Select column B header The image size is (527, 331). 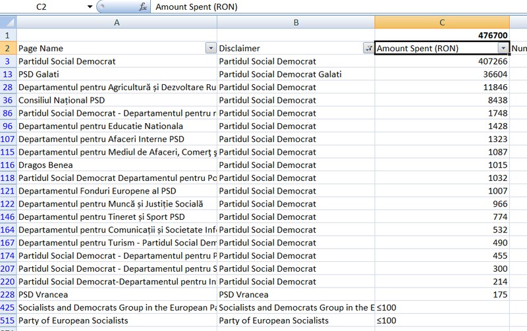(296, 22)
